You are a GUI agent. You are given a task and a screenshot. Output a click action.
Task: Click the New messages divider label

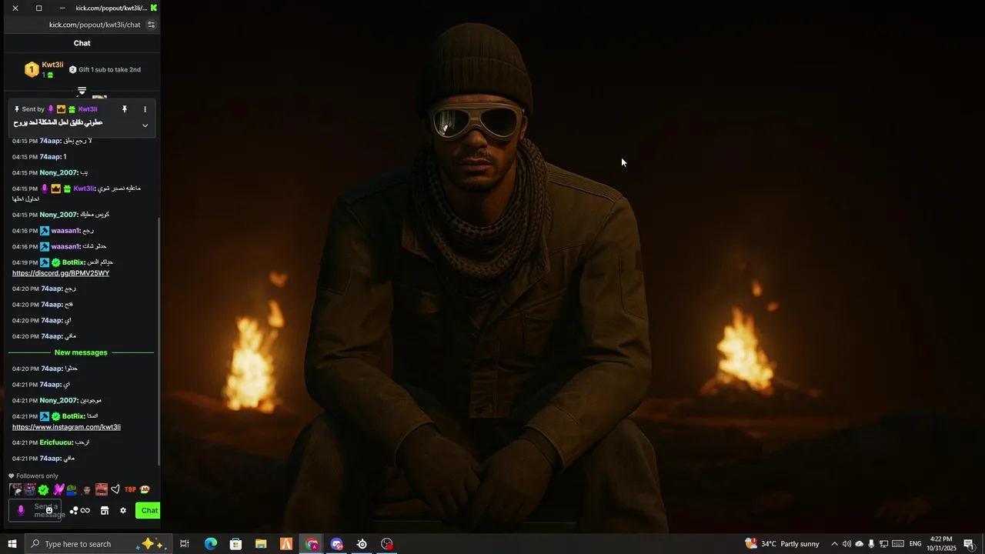(81, 352)
